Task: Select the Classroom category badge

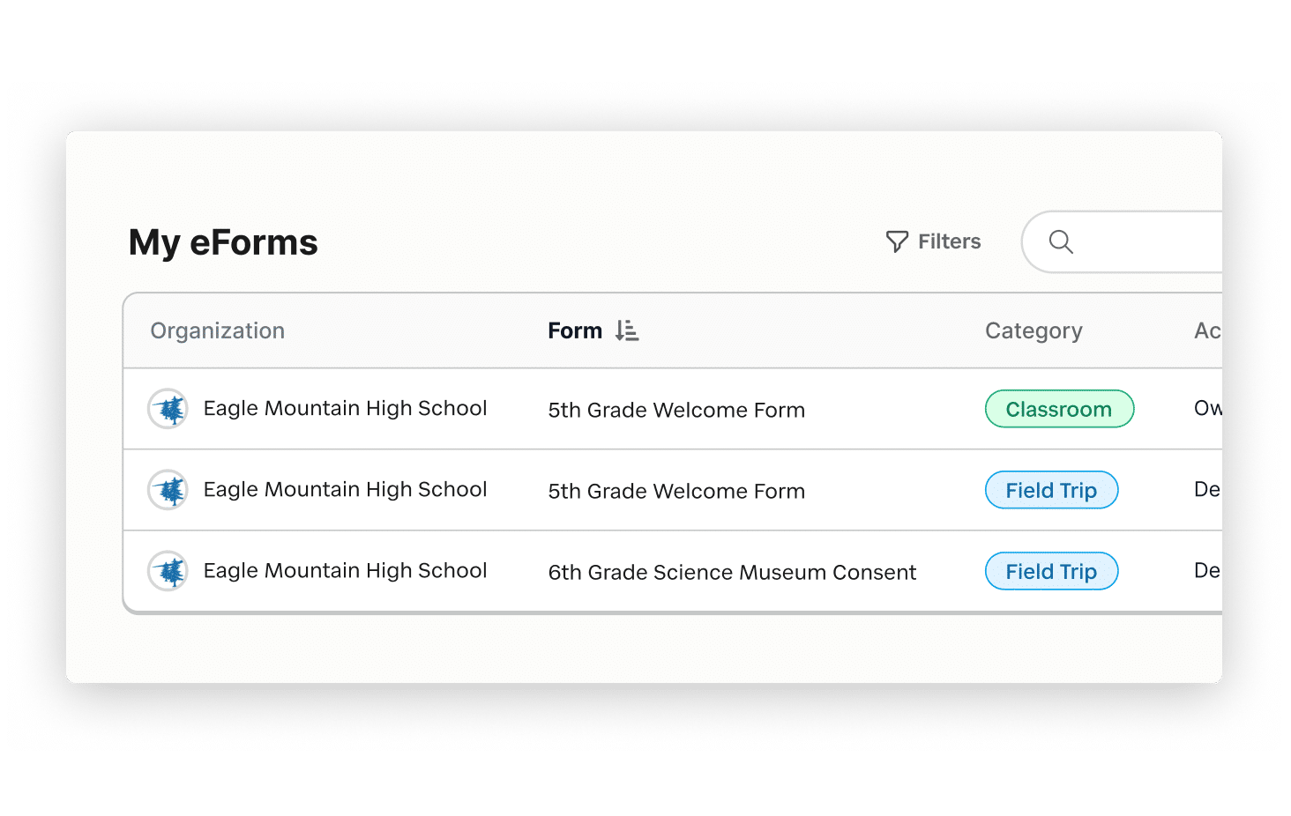Action: click(1059, 408)
